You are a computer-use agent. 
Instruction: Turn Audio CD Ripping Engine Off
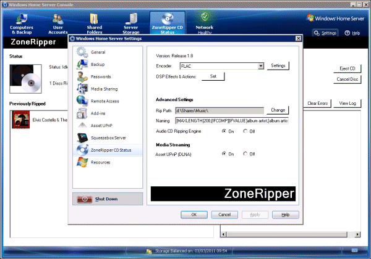245,131
